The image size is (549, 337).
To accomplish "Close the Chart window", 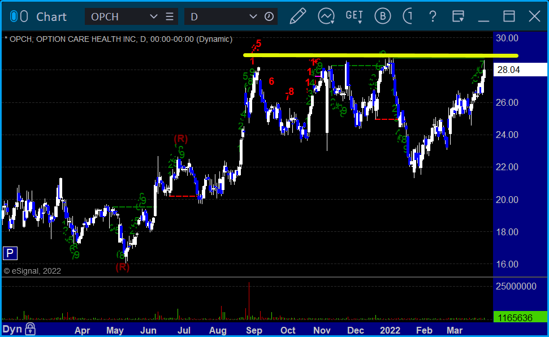I will point(534,16).
